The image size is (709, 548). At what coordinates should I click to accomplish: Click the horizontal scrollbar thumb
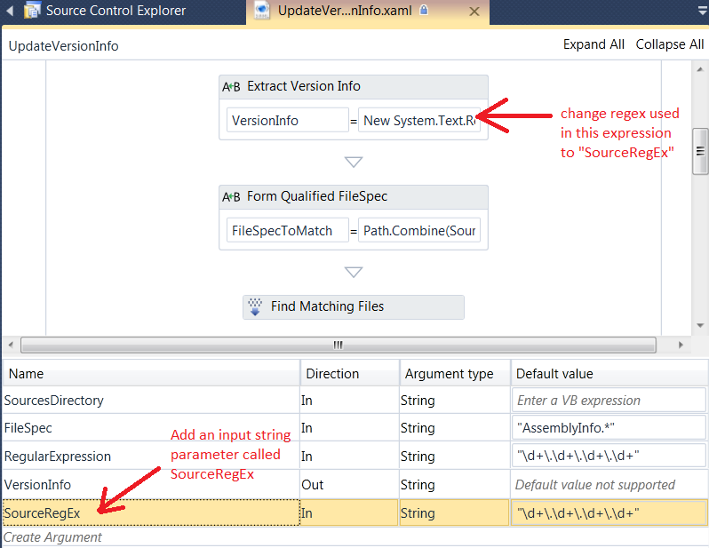(339, 345)
